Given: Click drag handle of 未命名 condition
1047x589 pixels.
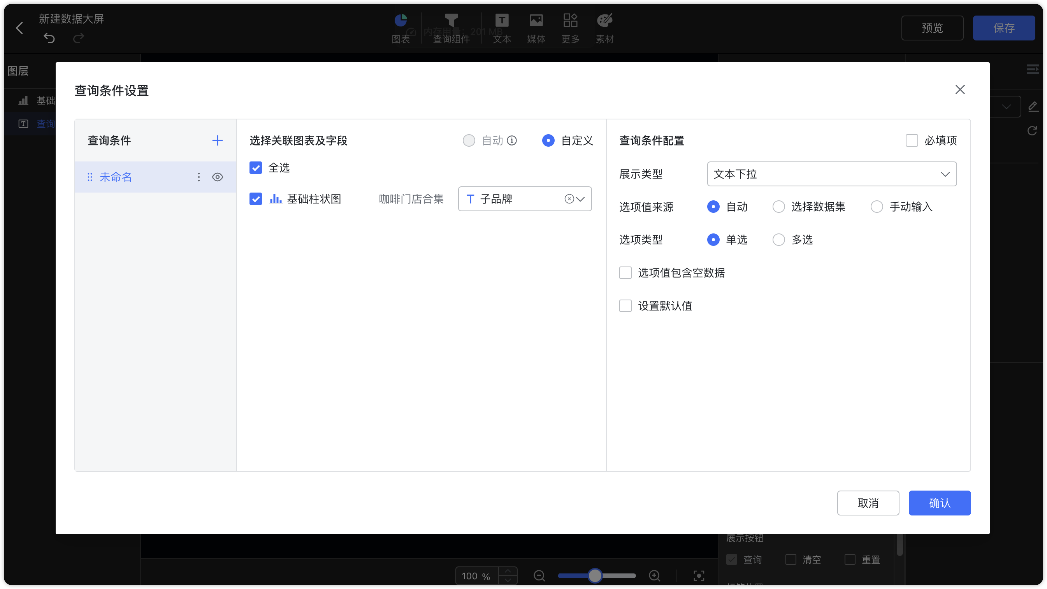Looking at the screenshot, I should [90, 177].
